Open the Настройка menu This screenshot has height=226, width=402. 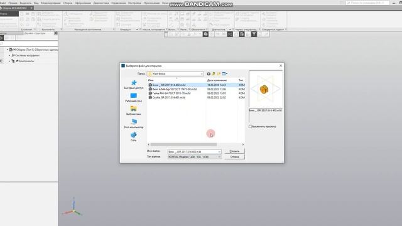coord(134,3)
